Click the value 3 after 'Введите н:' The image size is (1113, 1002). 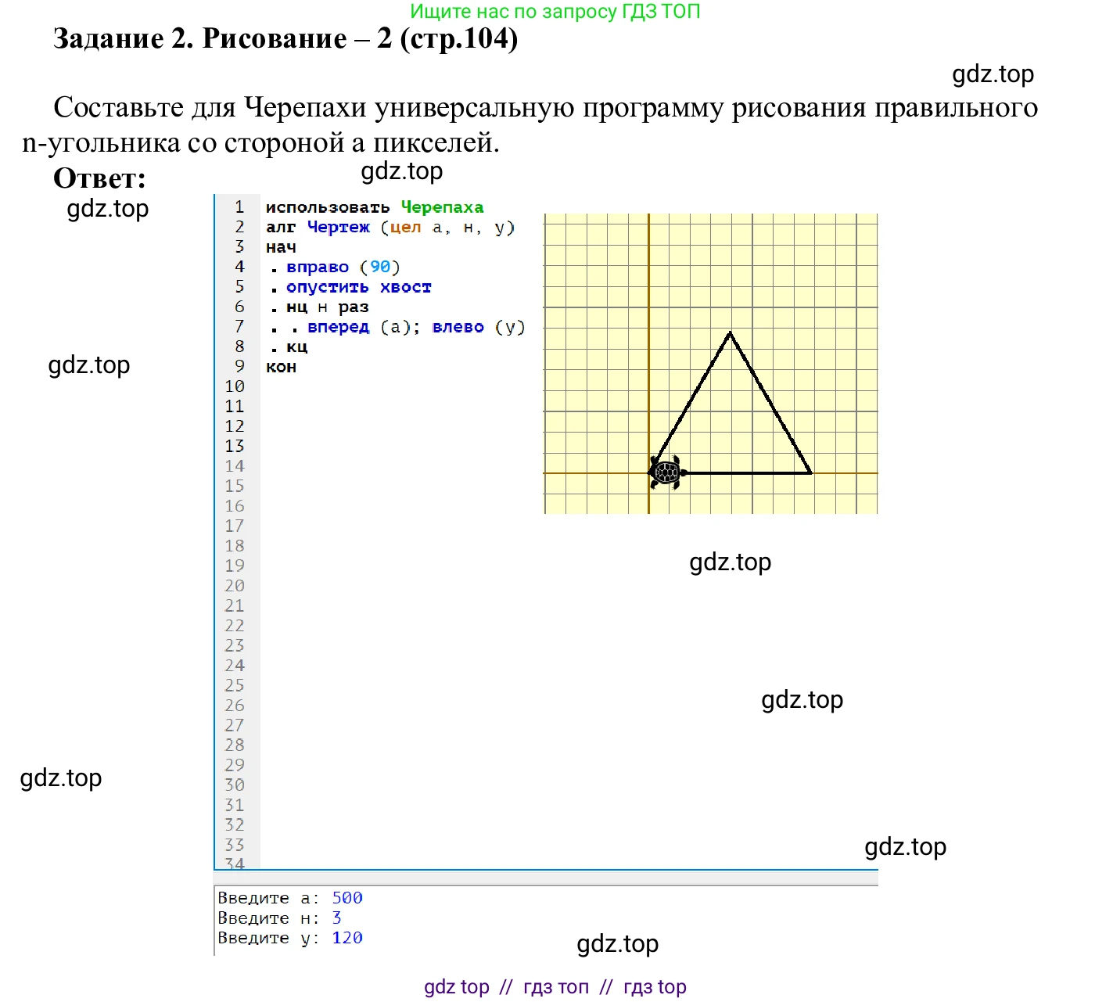336,918
